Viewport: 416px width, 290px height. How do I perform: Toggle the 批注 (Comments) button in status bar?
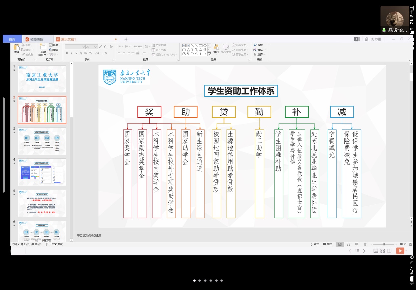point(327,244)
